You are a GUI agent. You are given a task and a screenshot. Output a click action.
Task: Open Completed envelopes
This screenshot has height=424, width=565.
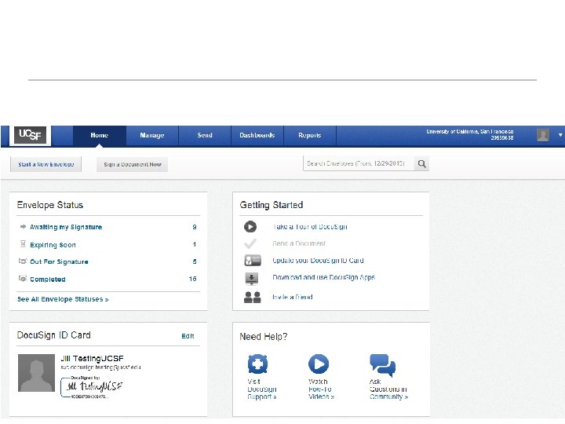tap(48, 280)
